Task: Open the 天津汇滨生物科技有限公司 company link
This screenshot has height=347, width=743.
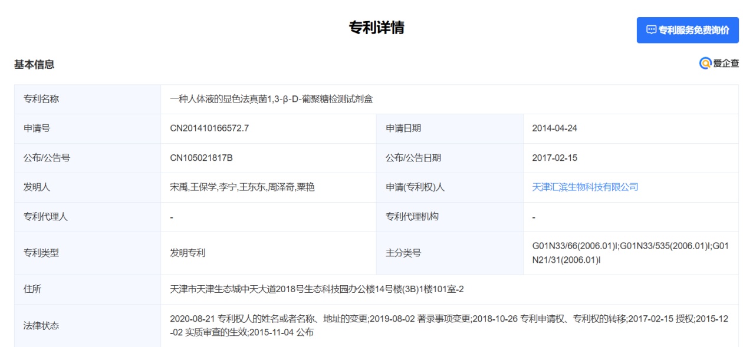Action: click(585, 187)
